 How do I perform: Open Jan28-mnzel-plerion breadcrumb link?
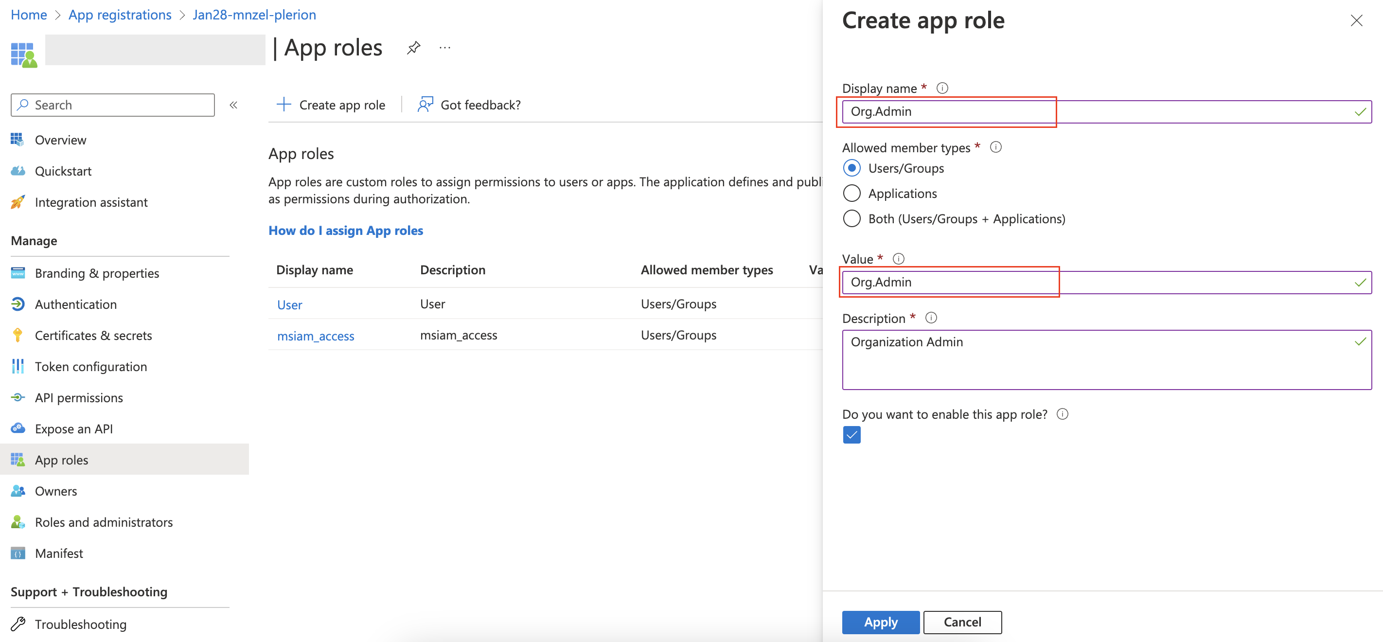254,15
